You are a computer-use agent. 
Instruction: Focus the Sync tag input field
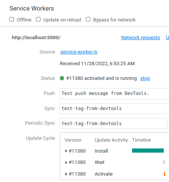coord(114,109)
